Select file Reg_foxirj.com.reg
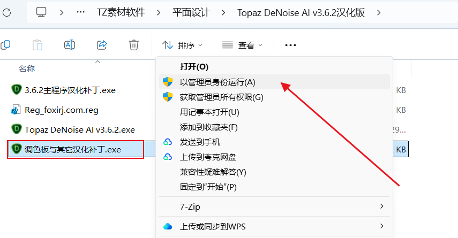This screenshot has width=458, height=238. (x=62, y=110)
